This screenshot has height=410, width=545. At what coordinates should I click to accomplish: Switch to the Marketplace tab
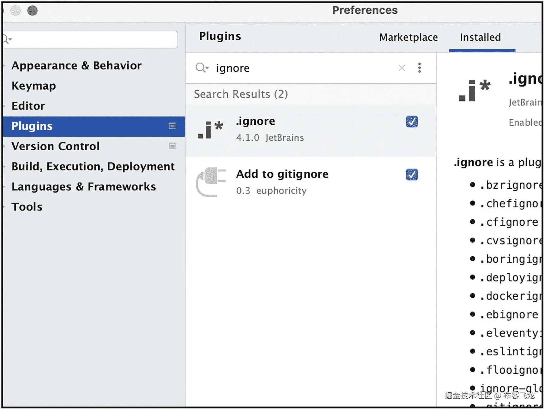(x=408, y=38)
